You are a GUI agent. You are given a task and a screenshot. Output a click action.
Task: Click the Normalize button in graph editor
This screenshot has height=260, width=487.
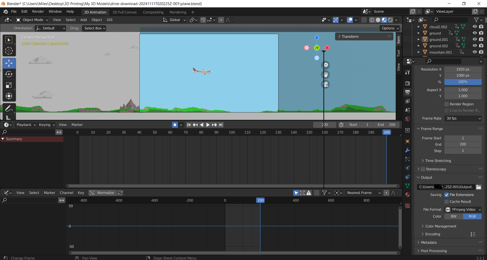[103, 193]
